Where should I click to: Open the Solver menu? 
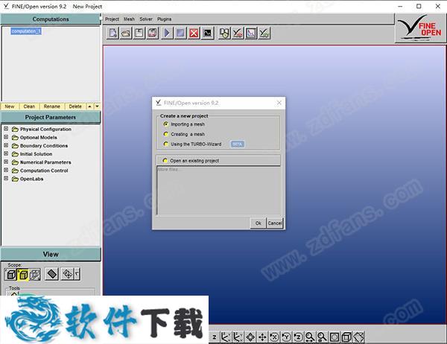pyautogui.click(x=146, y=19)
